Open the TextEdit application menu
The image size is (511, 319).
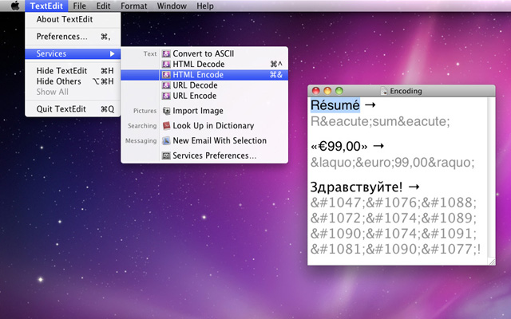click(x=46, y=6)
